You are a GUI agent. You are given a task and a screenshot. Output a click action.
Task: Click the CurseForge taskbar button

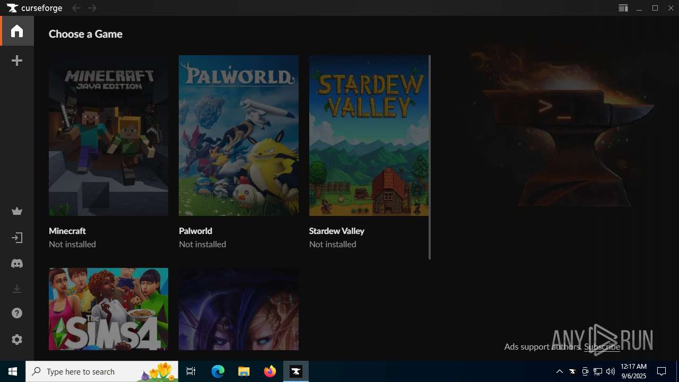pos(296,371)
